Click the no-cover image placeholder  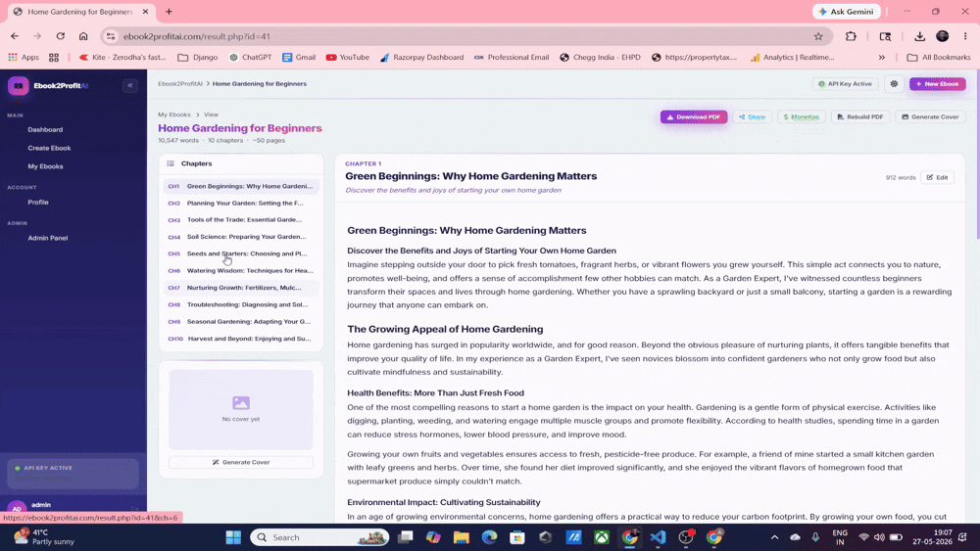point(241,409)
